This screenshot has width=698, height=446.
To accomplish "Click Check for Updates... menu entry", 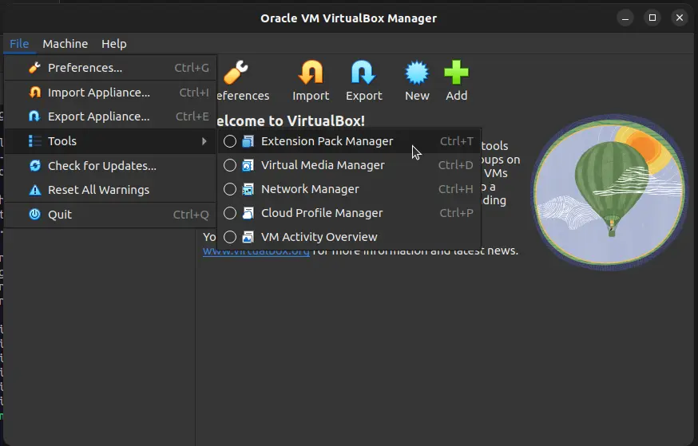I will 110,166.
